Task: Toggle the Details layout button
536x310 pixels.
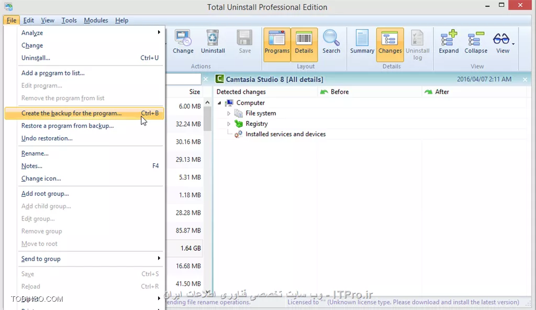Action: point(304,45)
